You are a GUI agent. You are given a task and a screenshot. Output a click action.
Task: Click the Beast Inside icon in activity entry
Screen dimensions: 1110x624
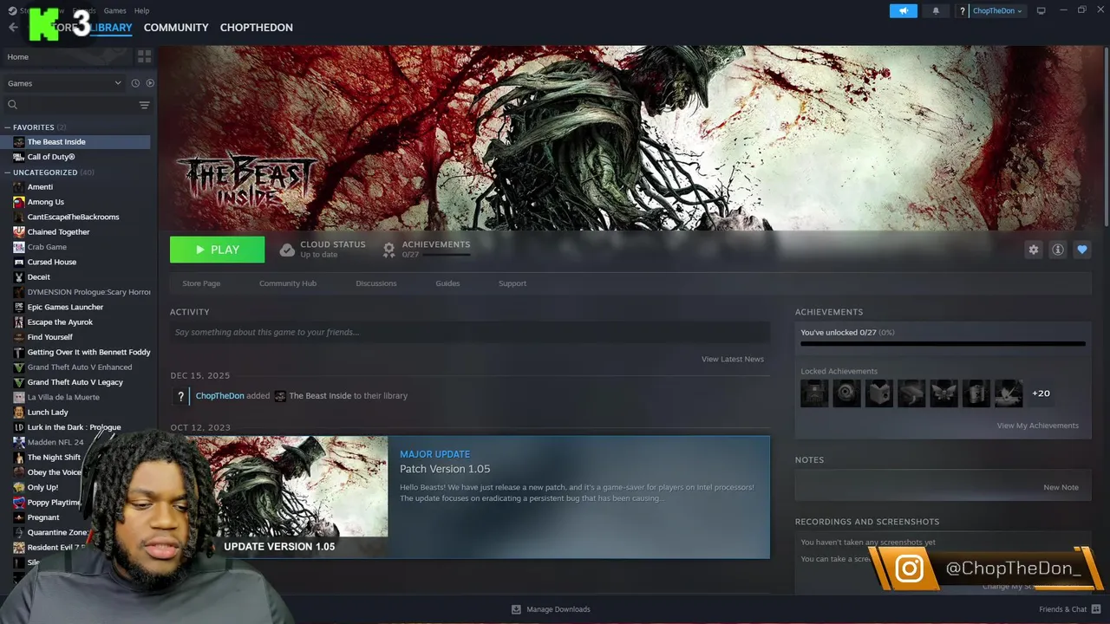point(280,396)
